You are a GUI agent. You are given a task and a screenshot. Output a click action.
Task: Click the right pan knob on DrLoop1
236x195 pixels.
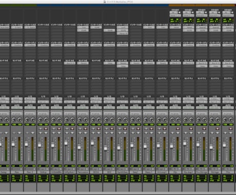point(165,120)
